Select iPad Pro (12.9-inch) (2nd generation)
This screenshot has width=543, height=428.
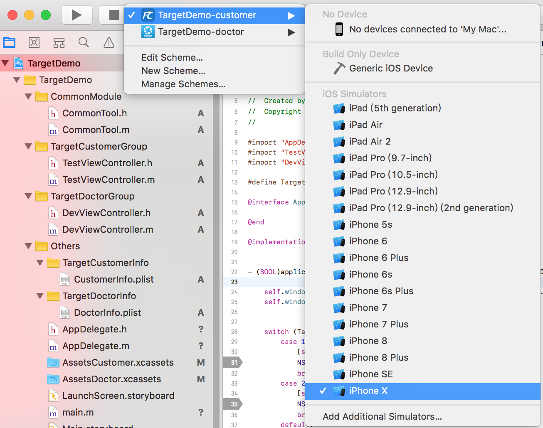coord(423,208)
